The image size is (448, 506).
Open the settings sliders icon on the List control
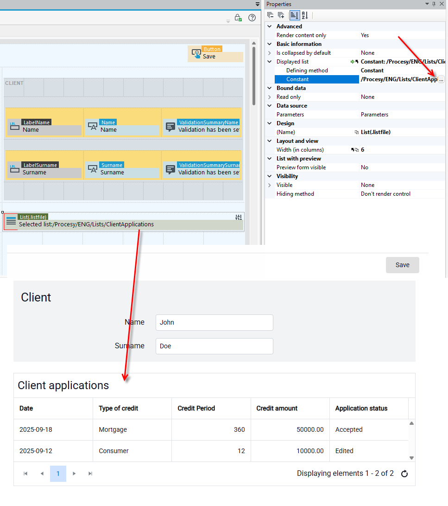(x=239, y=217)
